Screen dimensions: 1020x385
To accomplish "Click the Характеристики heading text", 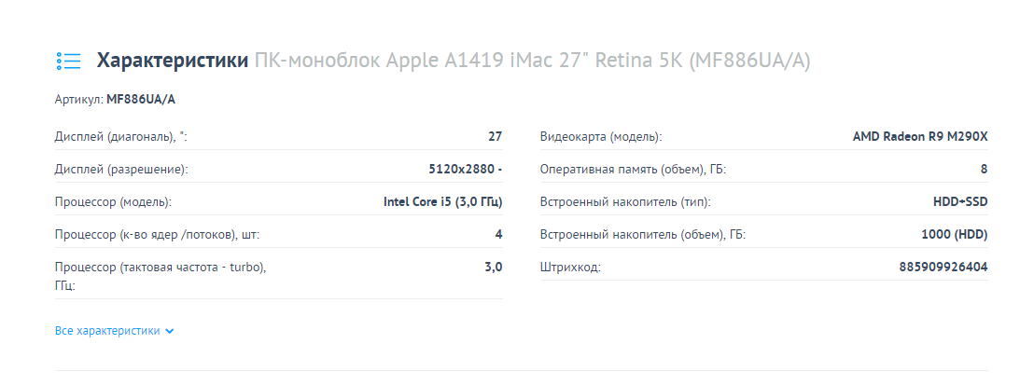I will 173,61.
